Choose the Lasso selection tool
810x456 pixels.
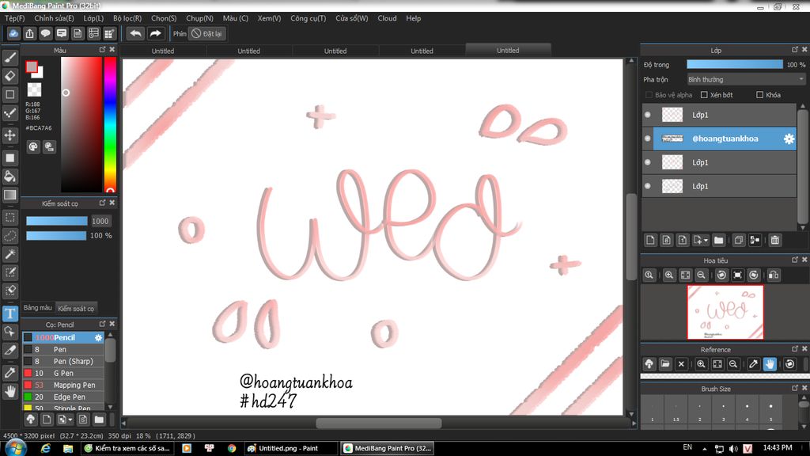[10, 236]
